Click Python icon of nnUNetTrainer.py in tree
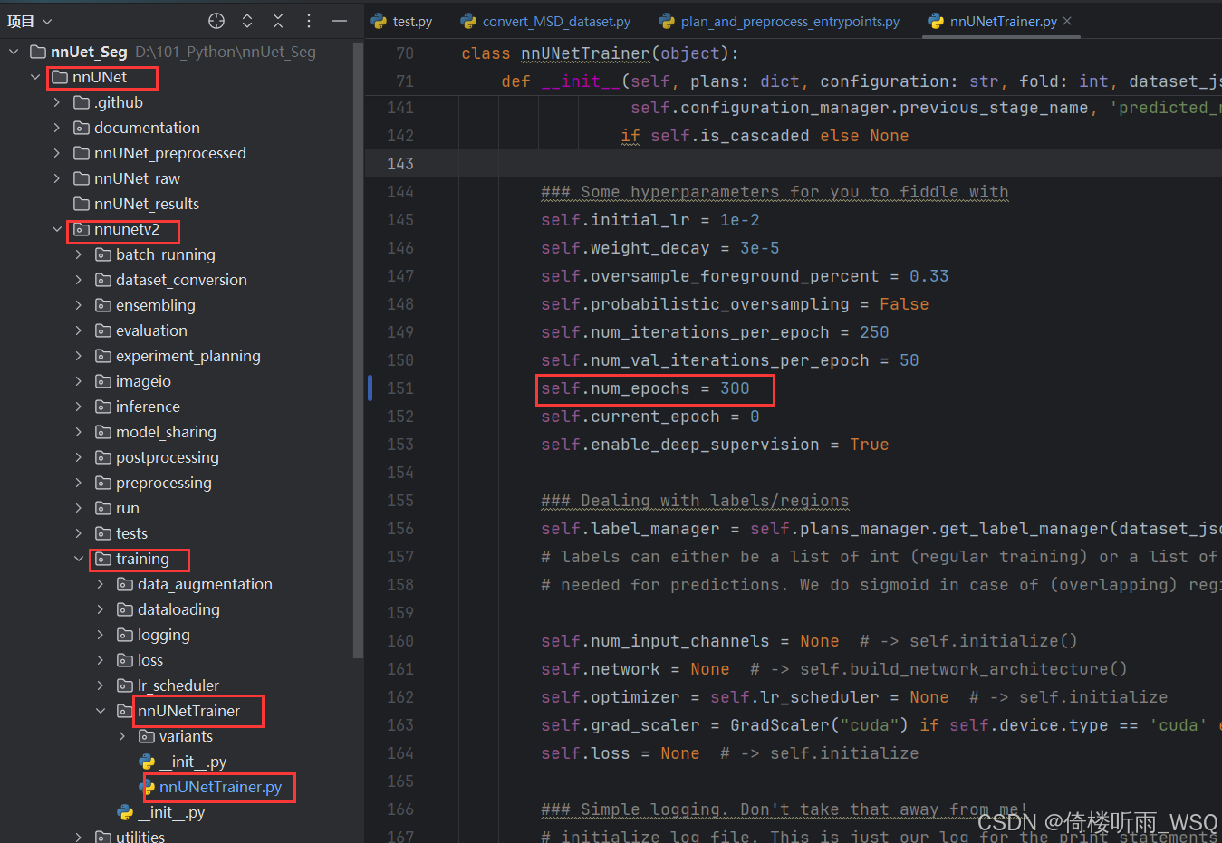The height and width of the screenshot is (843, 1222). pos(148,787)
